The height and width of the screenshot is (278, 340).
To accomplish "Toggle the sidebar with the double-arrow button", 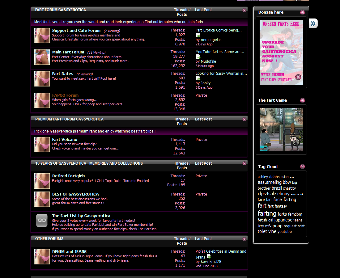I will click(x=313, y=23).
